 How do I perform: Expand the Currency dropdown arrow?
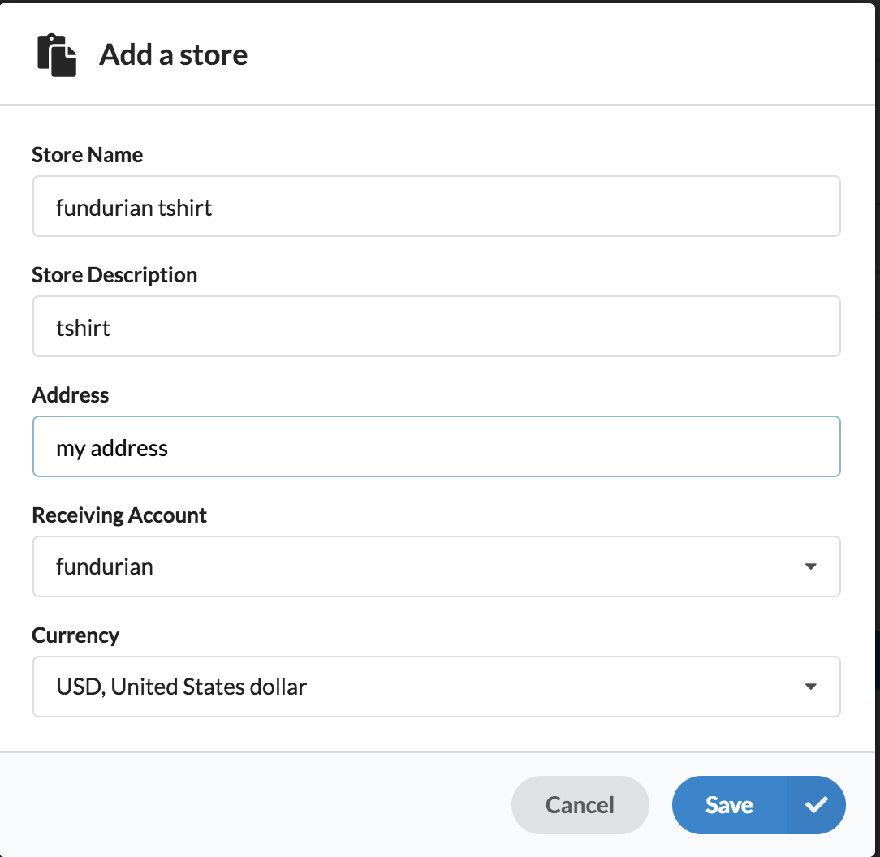pos(809,687)
